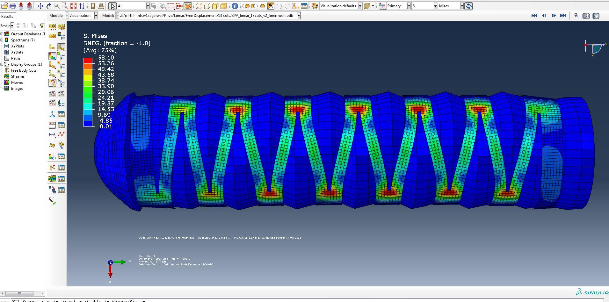Viewport: 609px width, 302px height.
Task: Click the Cycle Views arrows icon
Action: pyautogui.click(x=82, y=6)
